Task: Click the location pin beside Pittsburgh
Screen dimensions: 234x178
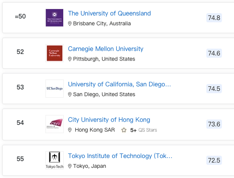Action: (70, 59)
